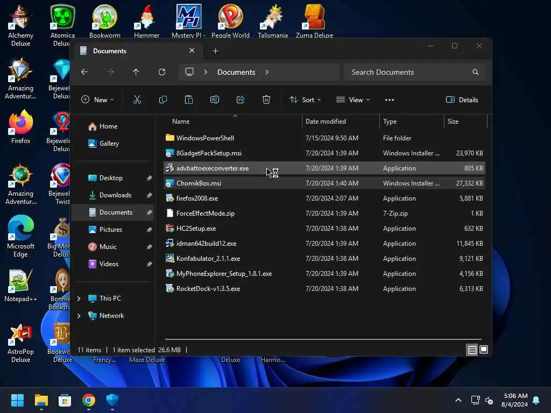Select firefox2008.exe file

pyautogui.click(x=324, y=198)
